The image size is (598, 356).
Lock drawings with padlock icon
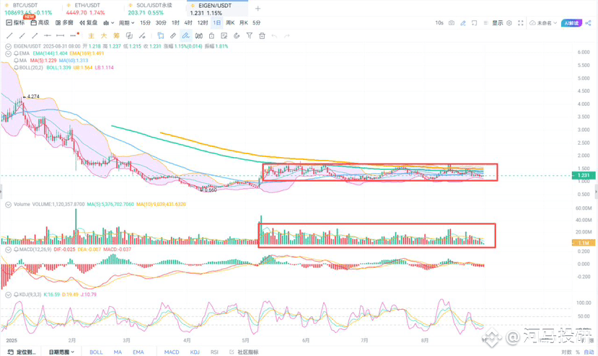[x=211, y=35]
